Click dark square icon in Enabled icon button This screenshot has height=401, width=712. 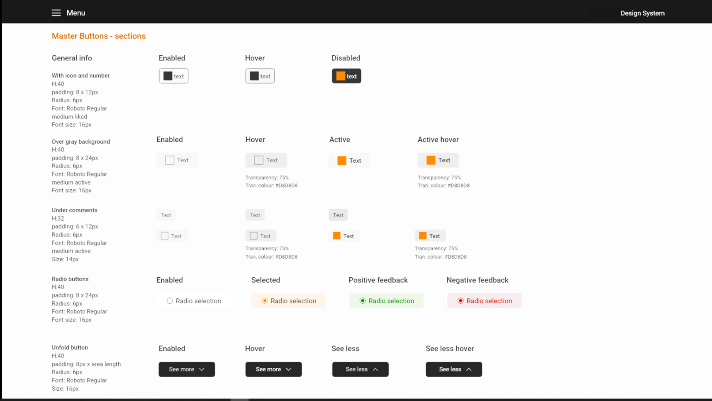(x=168, y=76)
